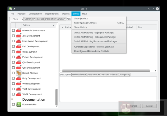Choose Install All Matching -debuginfo Packages
This screenshot has width=167, height=116.
pyautogui.click(x=99, y=33)
